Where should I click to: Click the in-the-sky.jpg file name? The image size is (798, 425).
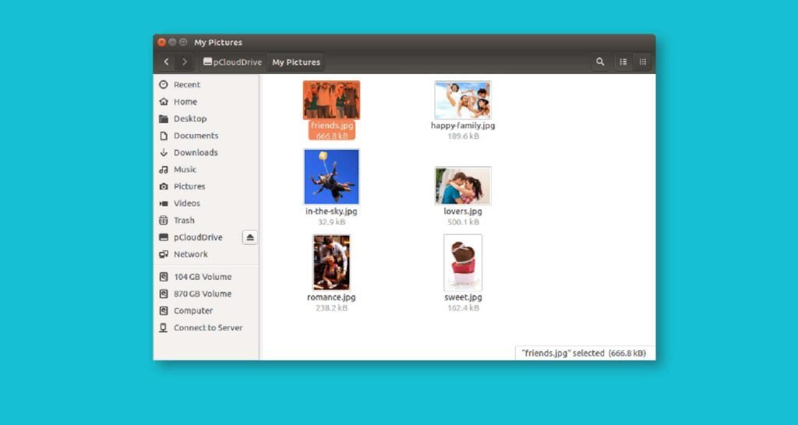[331, 211]
